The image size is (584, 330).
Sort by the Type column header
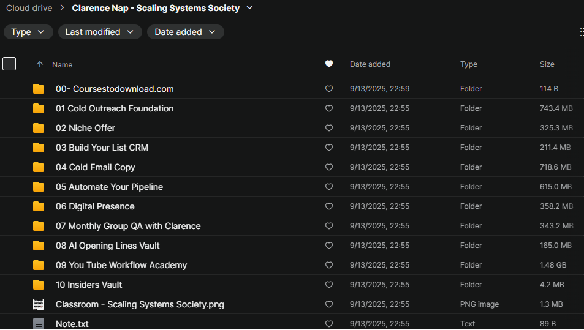pyautogui.click(x=469, y=64)
